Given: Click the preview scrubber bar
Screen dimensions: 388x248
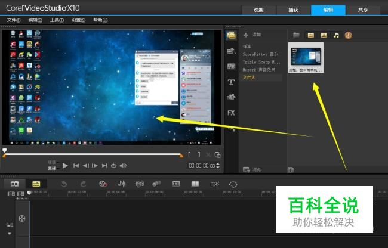Looking at the screenshot, I should (x=93, y=154).
